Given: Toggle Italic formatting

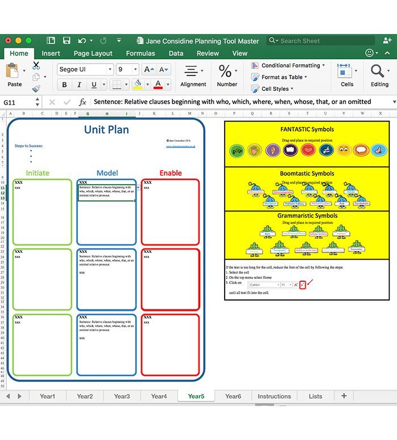Looking at the screenshot, I should pyautogui.click(x=79, y=84).
